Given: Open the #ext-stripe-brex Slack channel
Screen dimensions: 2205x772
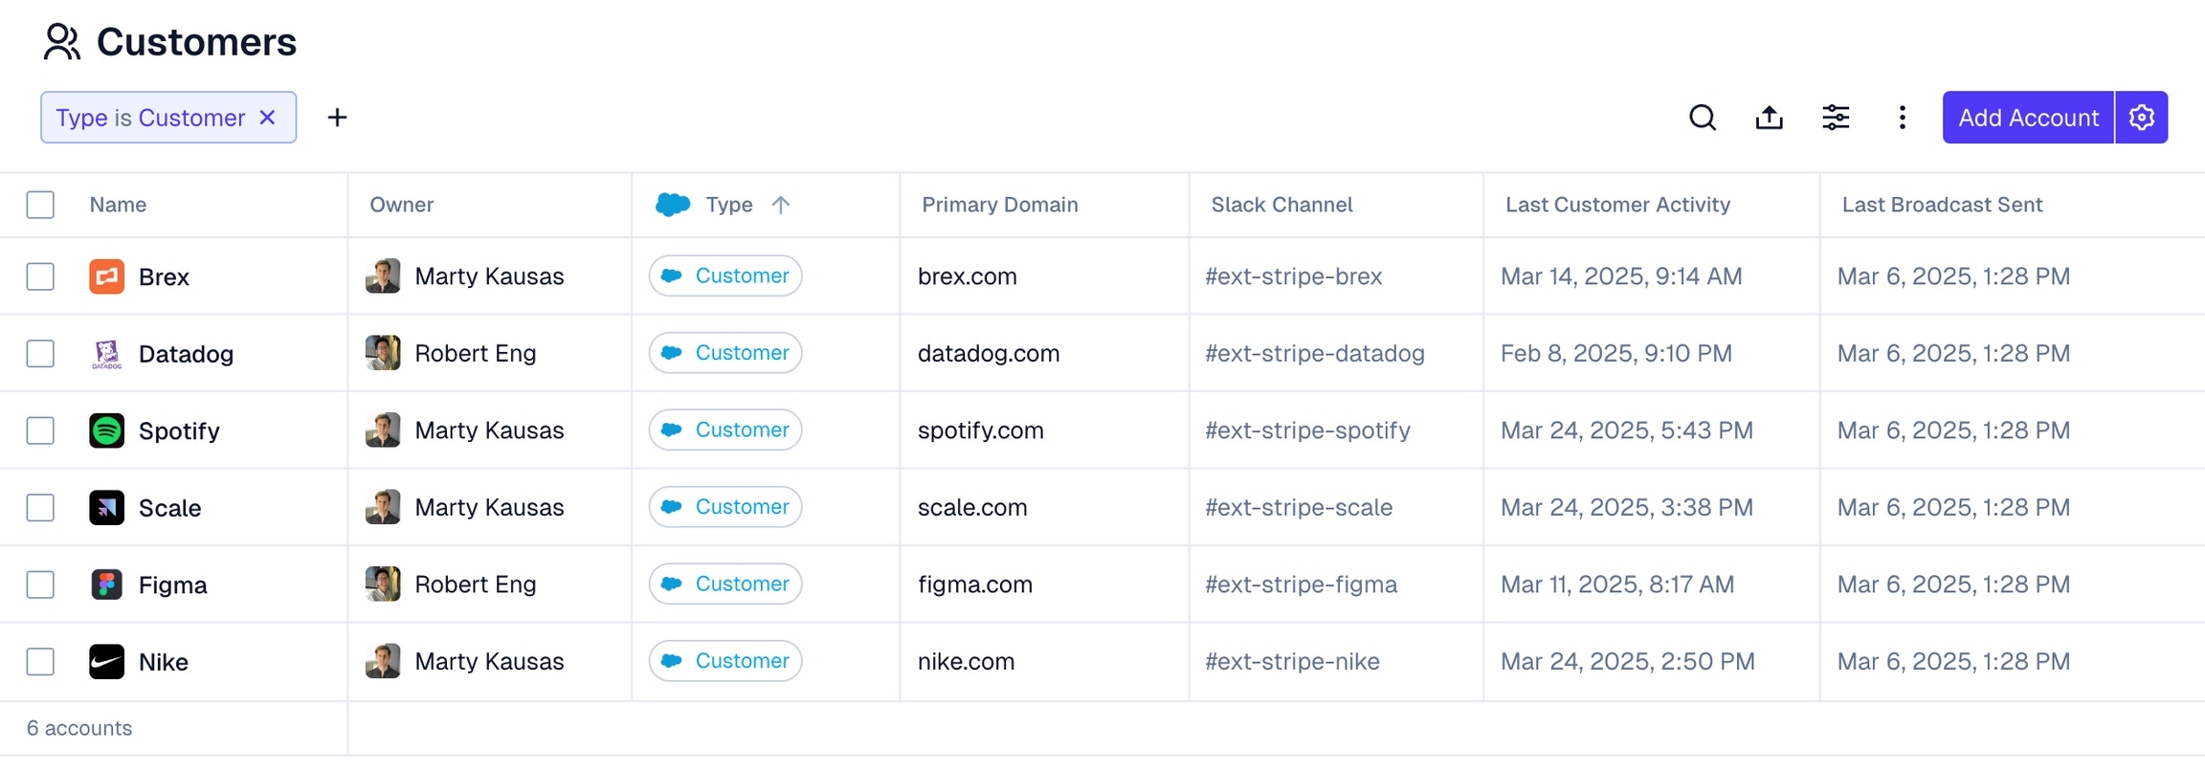Looking at the screenshot, I should point(1294,276).
